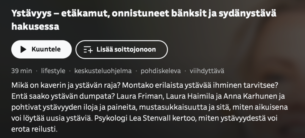
Task: Click the 39 min duration label
Action: [21, 71]
